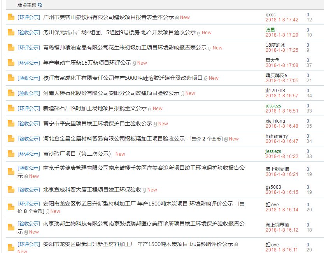View profile of author hahamerry
Viewport: 324px width, 253px height.
click(277, 136)
